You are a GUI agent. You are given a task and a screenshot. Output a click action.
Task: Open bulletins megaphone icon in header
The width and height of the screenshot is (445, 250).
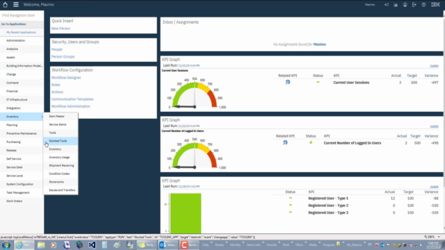(387, 5)
